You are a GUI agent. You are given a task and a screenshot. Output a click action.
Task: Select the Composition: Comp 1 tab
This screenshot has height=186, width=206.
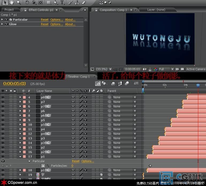(x=113, y=10)
